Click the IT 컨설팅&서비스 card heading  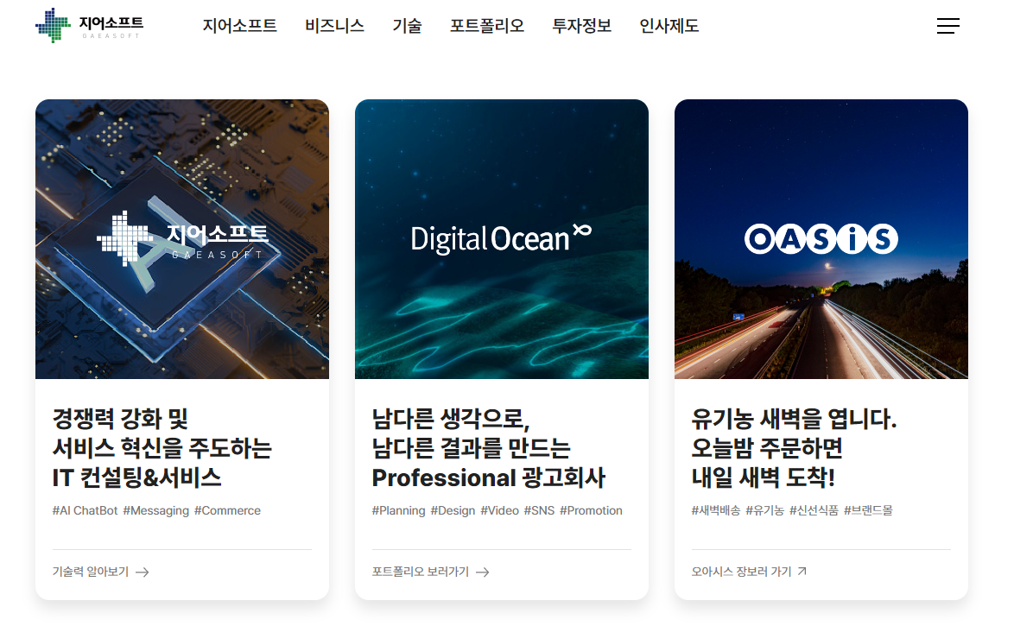(162, 448)
